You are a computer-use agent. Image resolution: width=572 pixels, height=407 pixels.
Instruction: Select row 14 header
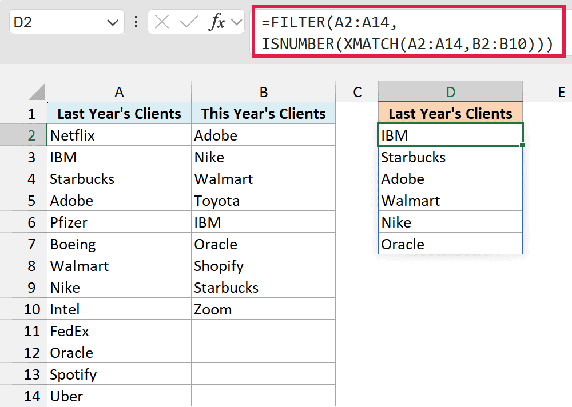click(23, 396)
